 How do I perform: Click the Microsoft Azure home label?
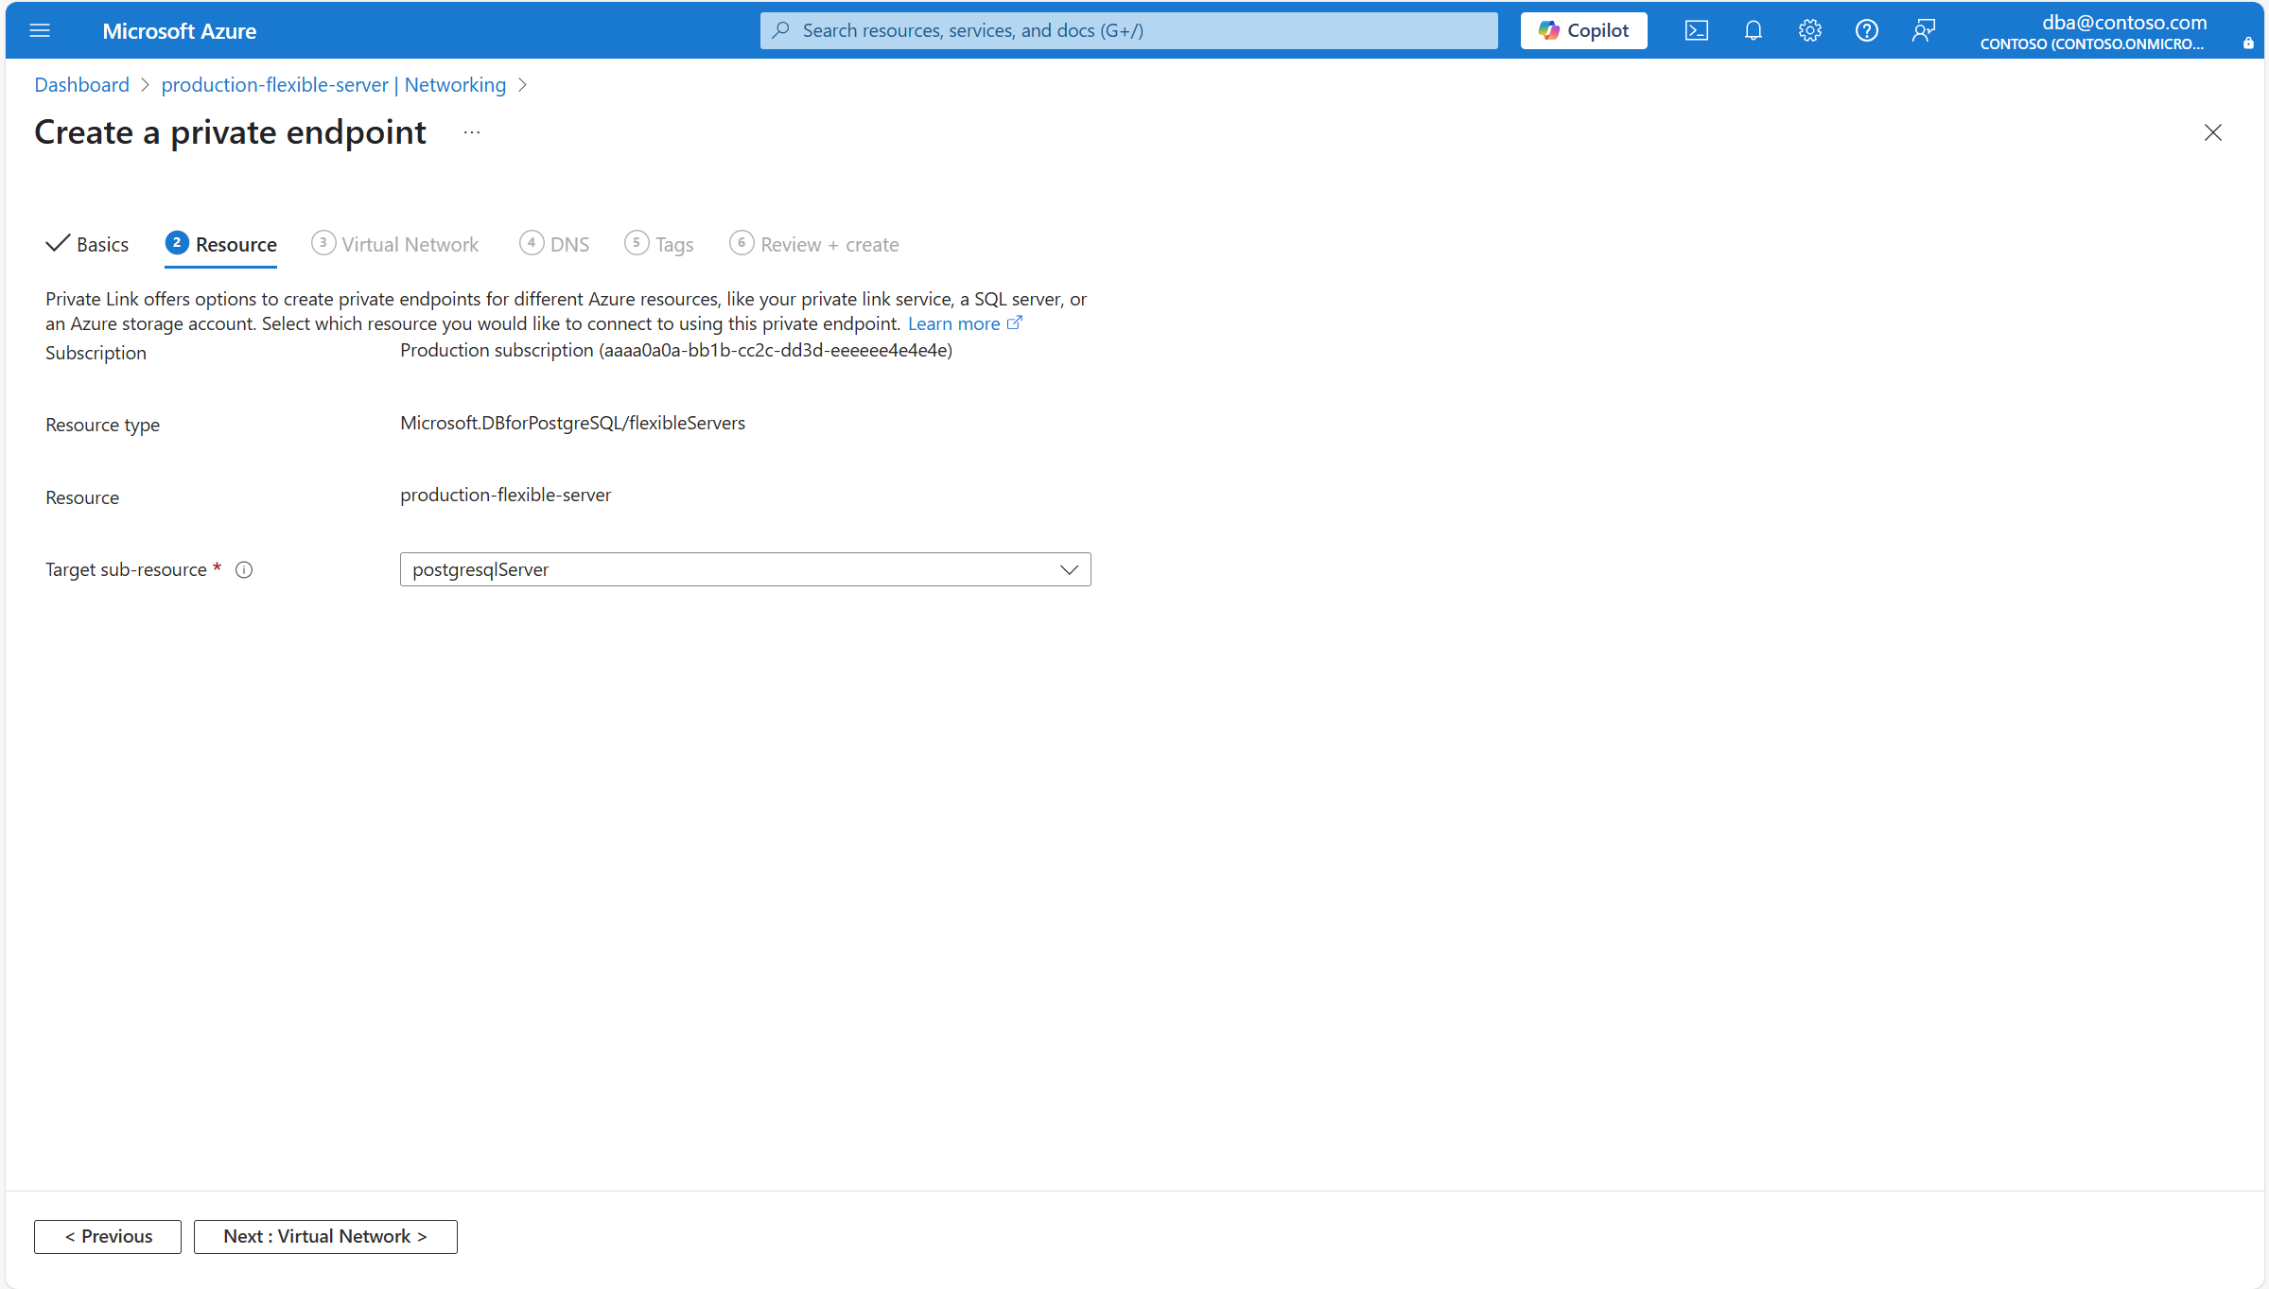pyautogui.click(x=179, y=31)
